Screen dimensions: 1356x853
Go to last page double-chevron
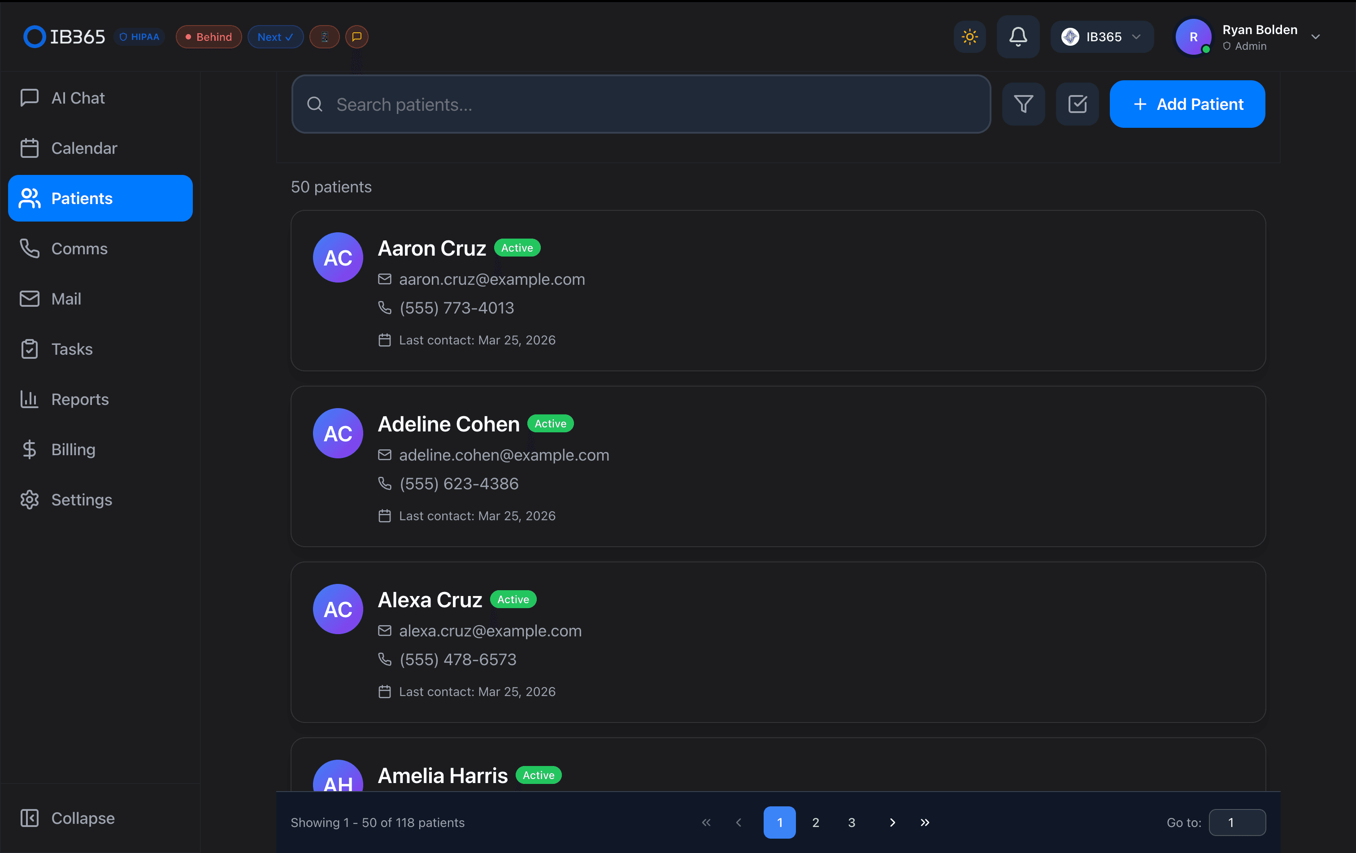[925, 822]
